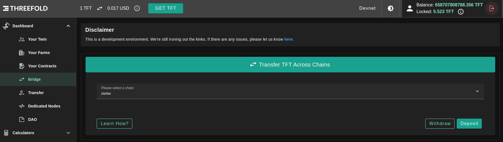
Task: Click the ThreeFold logo
Action: click(x=25, y=8)
